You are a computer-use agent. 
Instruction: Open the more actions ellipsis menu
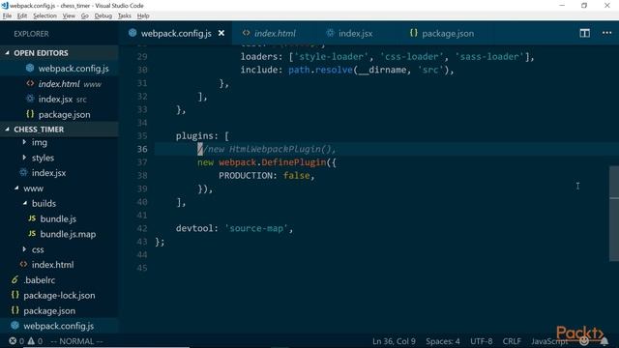[x=606, y=33]
